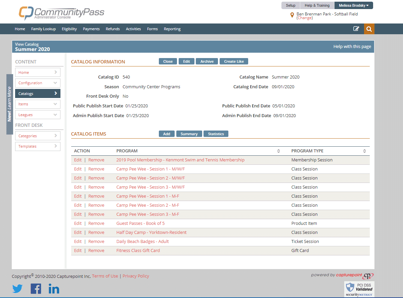Click the PCI DSS Validated badge
403x298 pixels.
(x=359, y=289)
